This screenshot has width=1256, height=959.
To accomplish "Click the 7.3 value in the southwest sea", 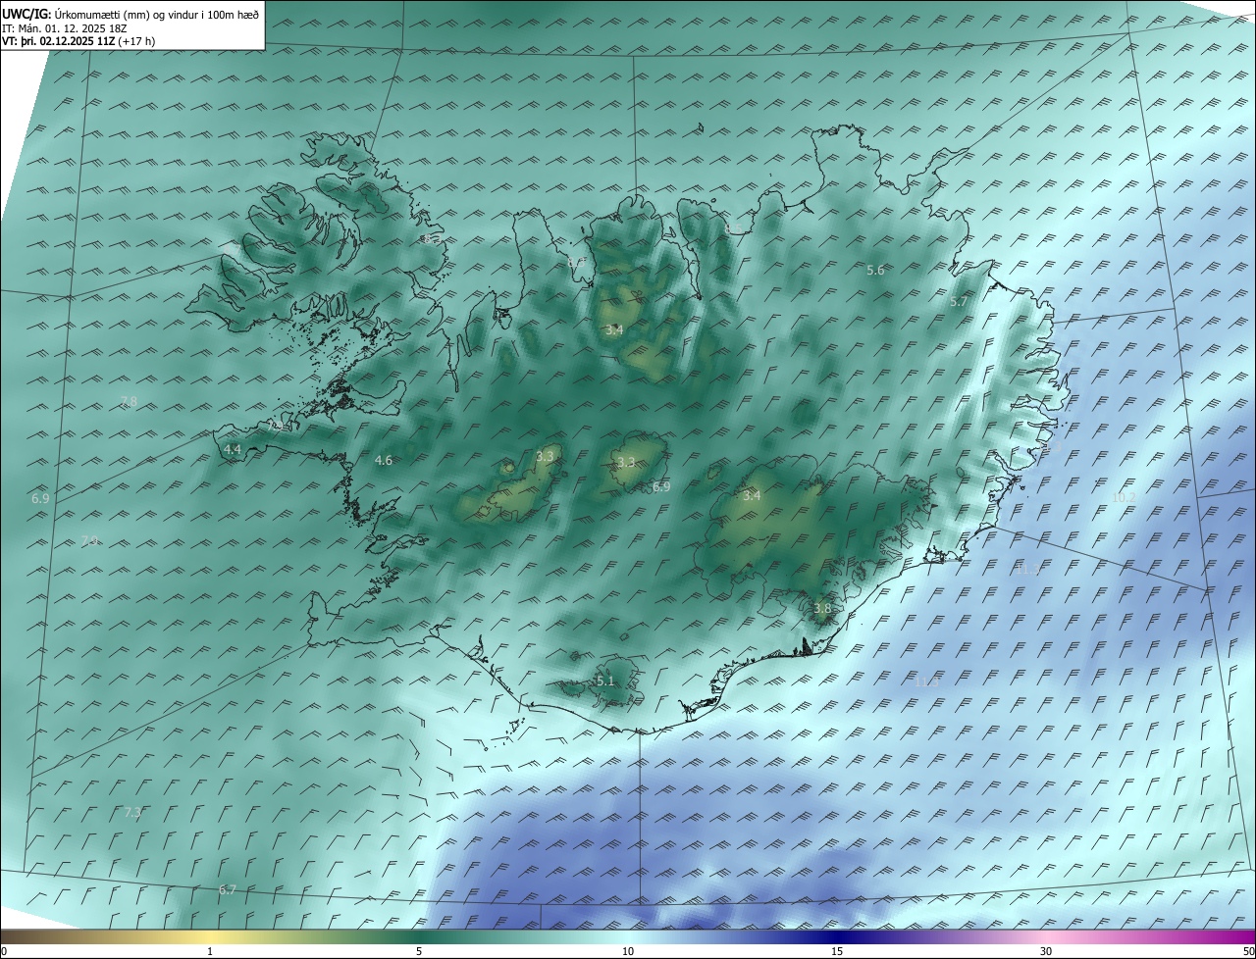I will [132, 812].
